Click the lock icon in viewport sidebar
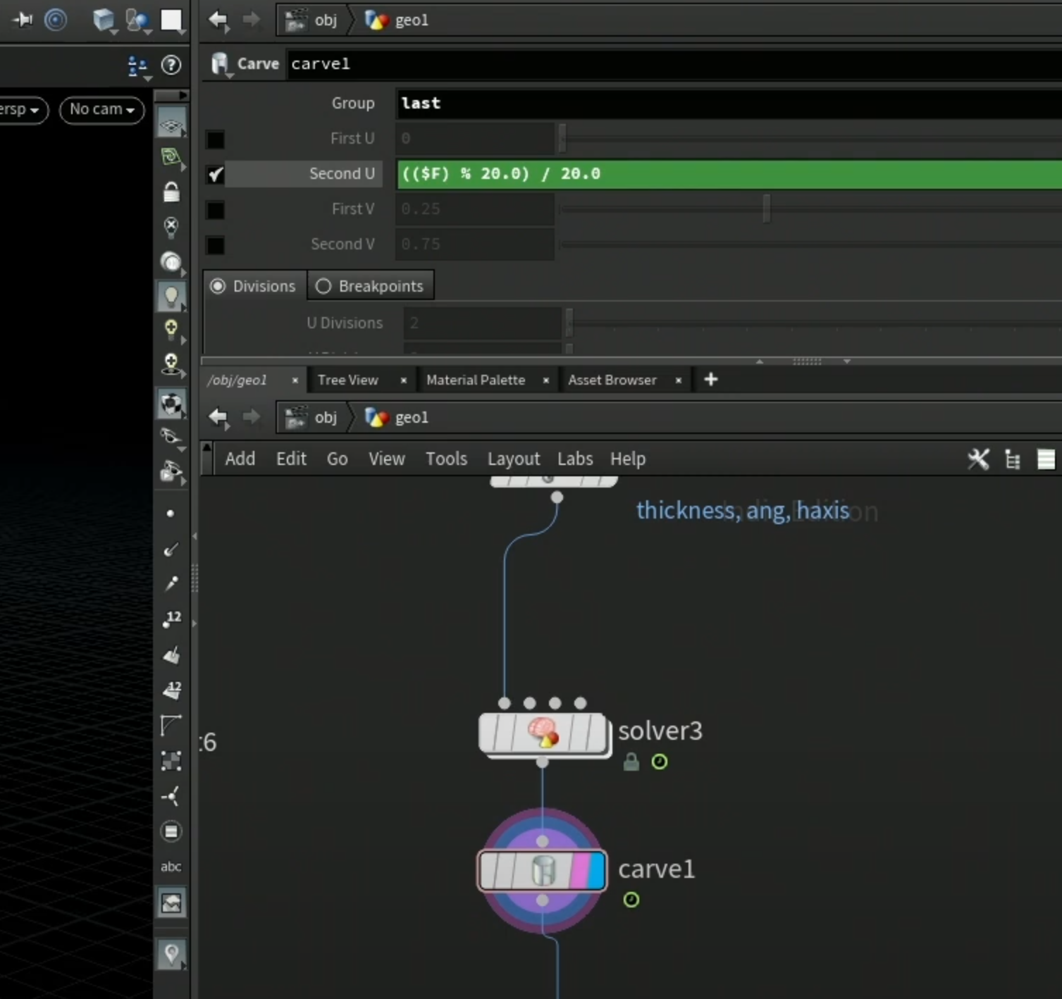 (x=171, y=192)
